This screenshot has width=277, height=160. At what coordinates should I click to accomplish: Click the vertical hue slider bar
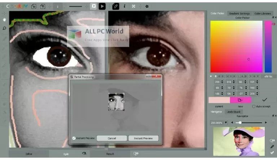click(268, 46)
